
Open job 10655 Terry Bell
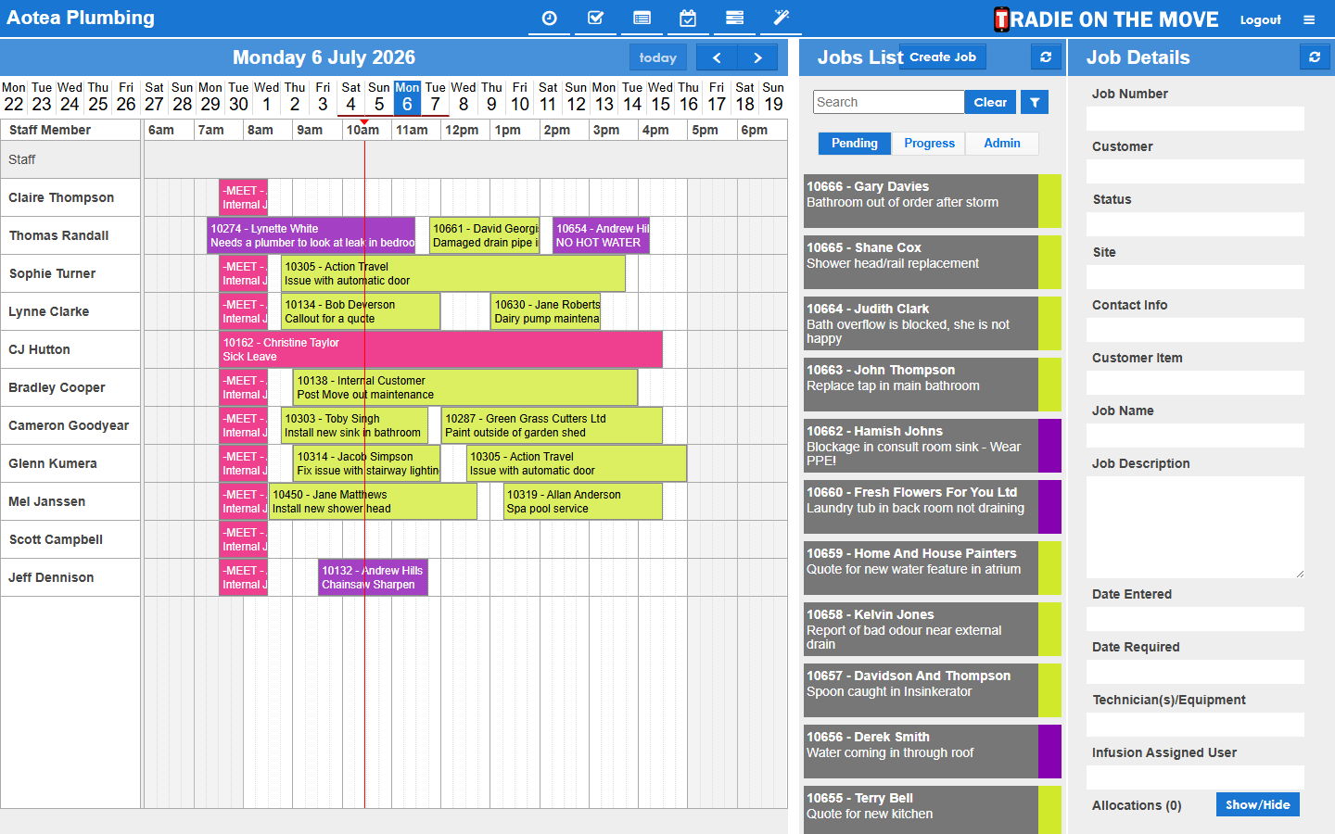(x=921, y=810)
